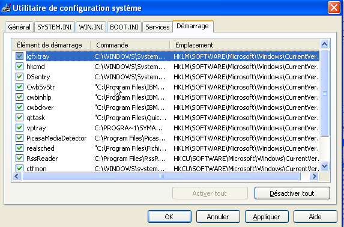The width and height of the screenshot is (344, 227).
Task: Uncheck the ctfmon startup item
Action: pyautogui.click(x=19, y=168)
